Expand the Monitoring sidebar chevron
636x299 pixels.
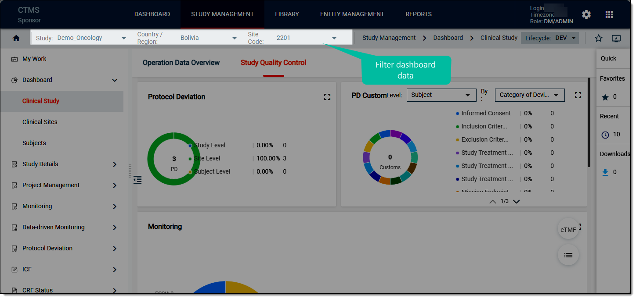[x=115, y=206]
